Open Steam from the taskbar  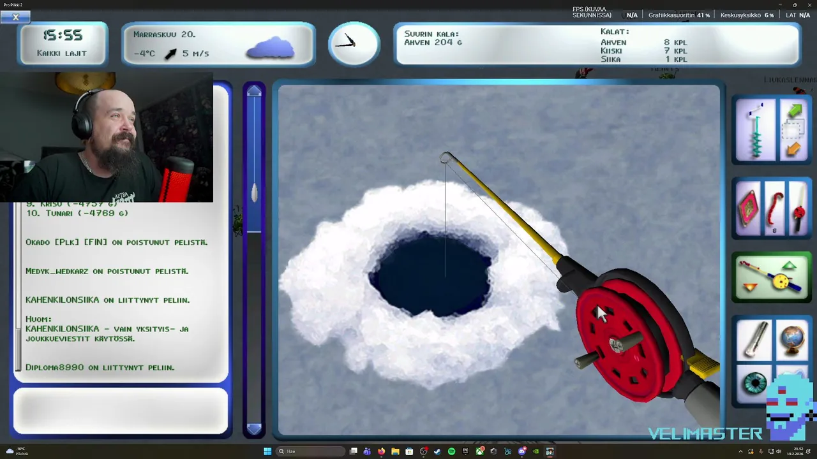[x=437, y=451]
